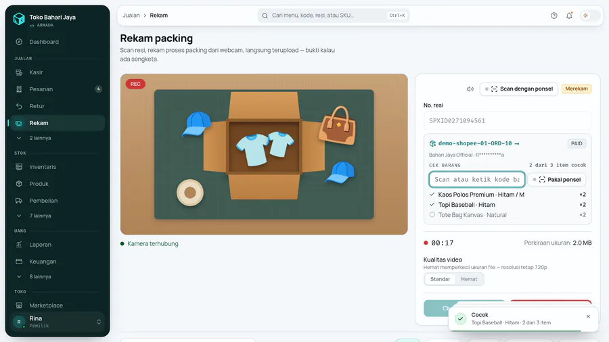
Task: Open Keuangan via its card icon
Action: pyautogui.click(x=19, y=262)
